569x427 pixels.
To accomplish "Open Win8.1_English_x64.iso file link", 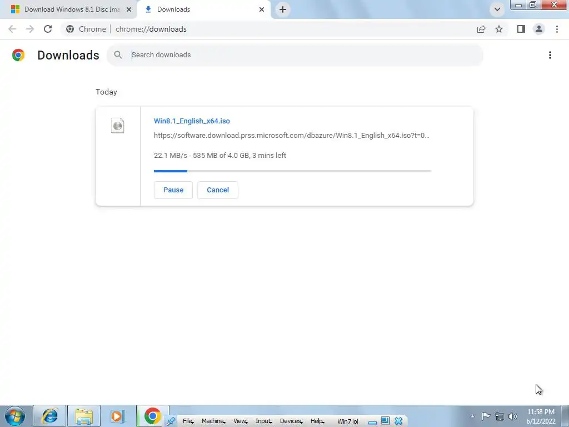I will pyautogui.click(x=192, y=121).
